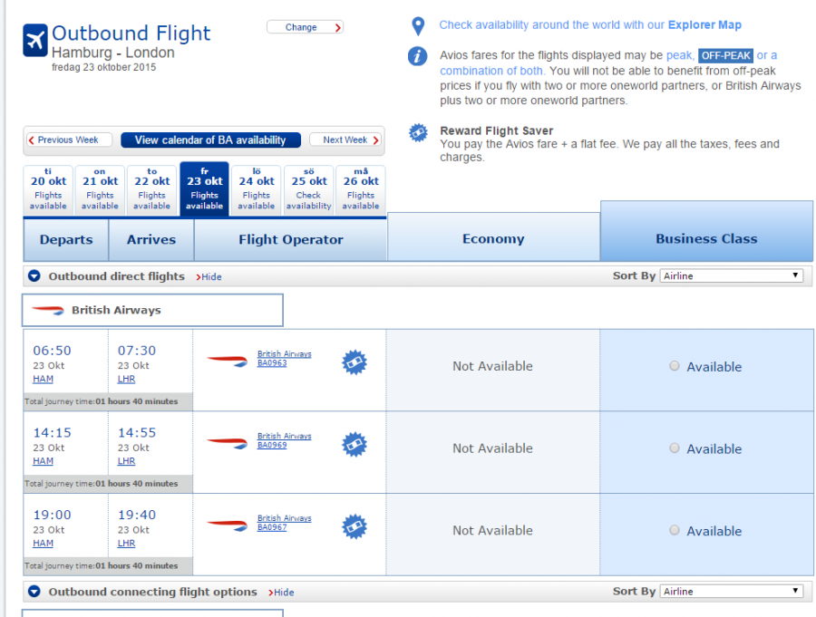Click the reward badge icon beside flight BA0967
The width and height of the screenshot is (816, 617).
tap(354, 525)
